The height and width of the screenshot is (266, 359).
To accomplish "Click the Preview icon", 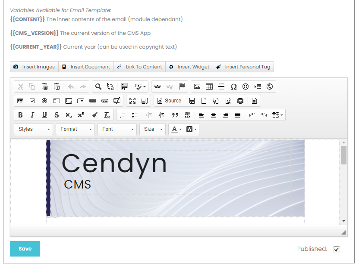I will click(x=228, y=101).
